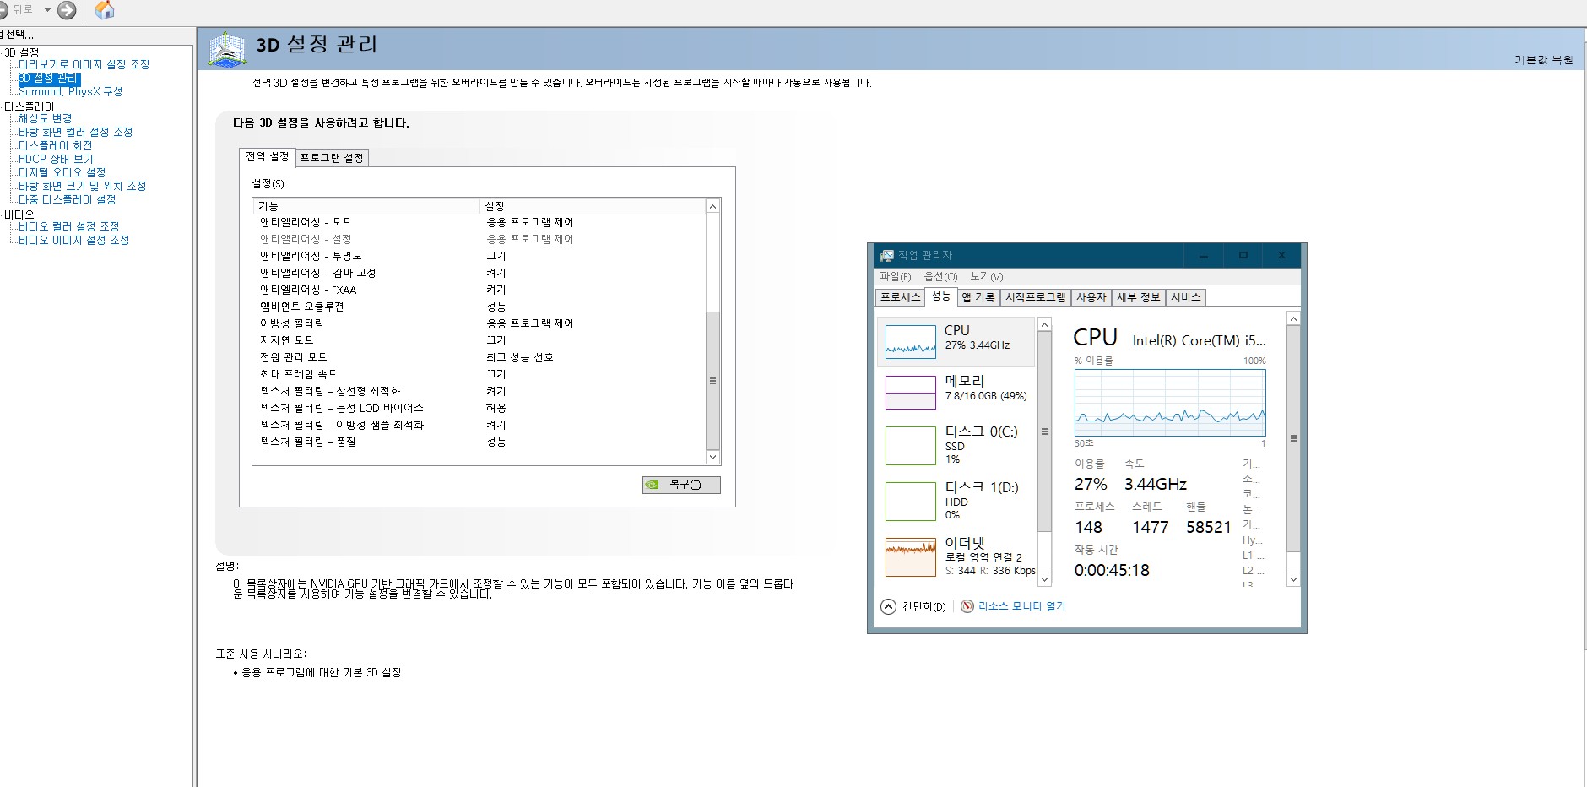Screen dimensions: 1587x787
Task: Click settings list scrollbar thumb
Action: click(x=712, y=381)
